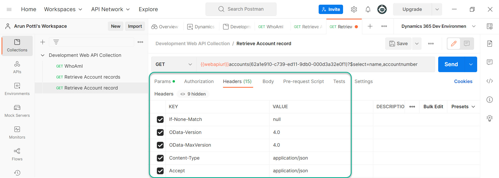Open the environment quick look icon
499x178 pixels.
[x=490, y=26]
